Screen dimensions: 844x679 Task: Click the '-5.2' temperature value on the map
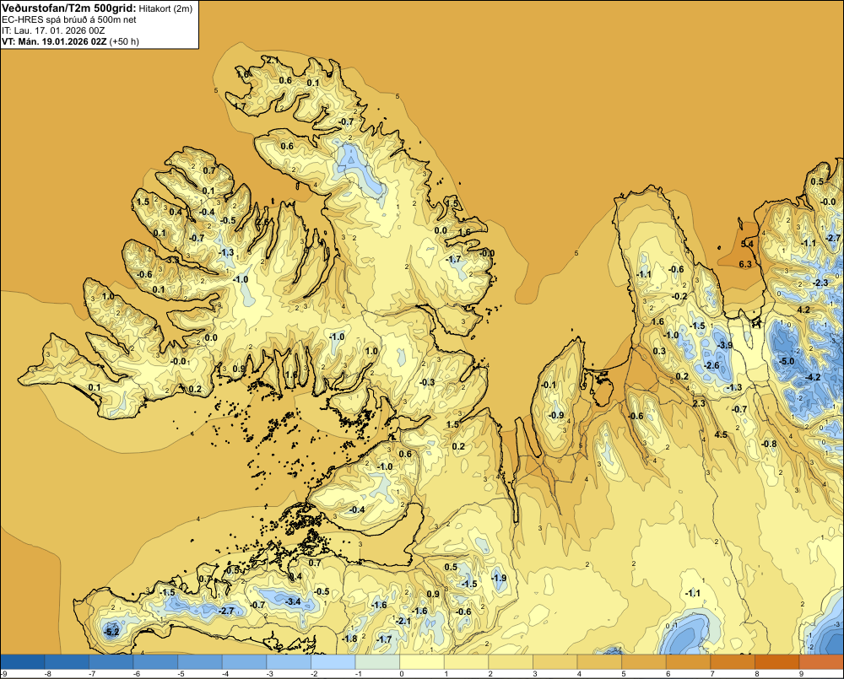111,632
